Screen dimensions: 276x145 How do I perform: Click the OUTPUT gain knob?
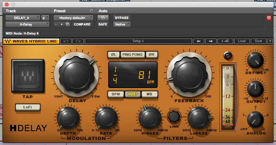coord(255,89)
